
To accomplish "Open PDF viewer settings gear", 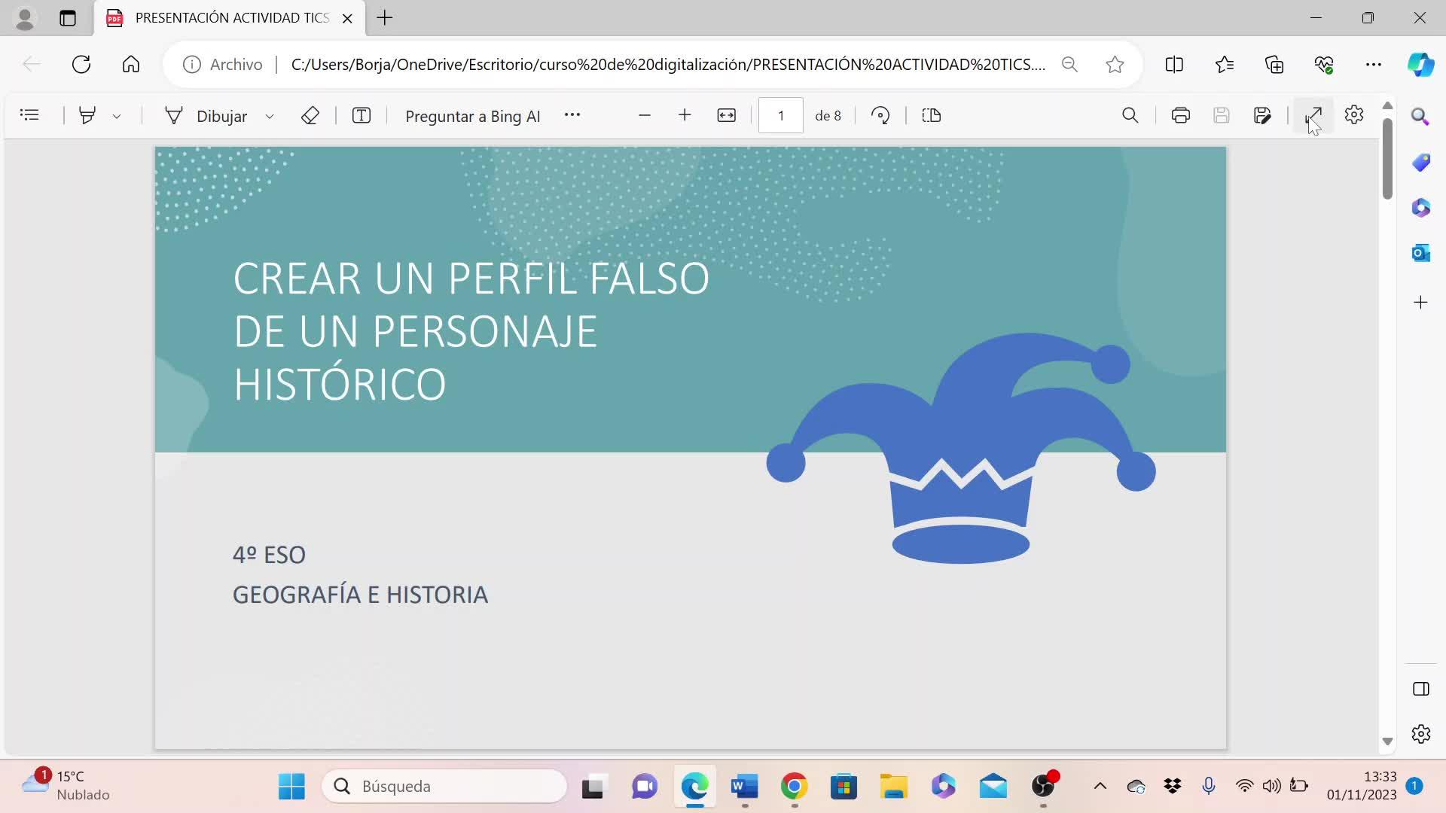I will [1354, 116].
